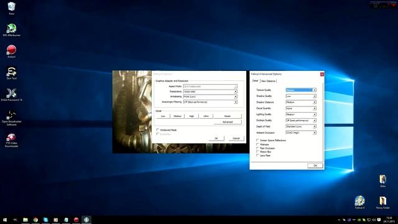The image size is (398, 224).
Task: Open the Ambient Occlusion dropdown
Action: tap(301, 133)
